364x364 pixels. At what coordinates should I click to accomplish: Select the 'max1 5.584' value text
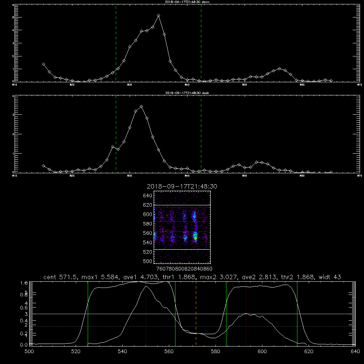(x=99, y=277)
